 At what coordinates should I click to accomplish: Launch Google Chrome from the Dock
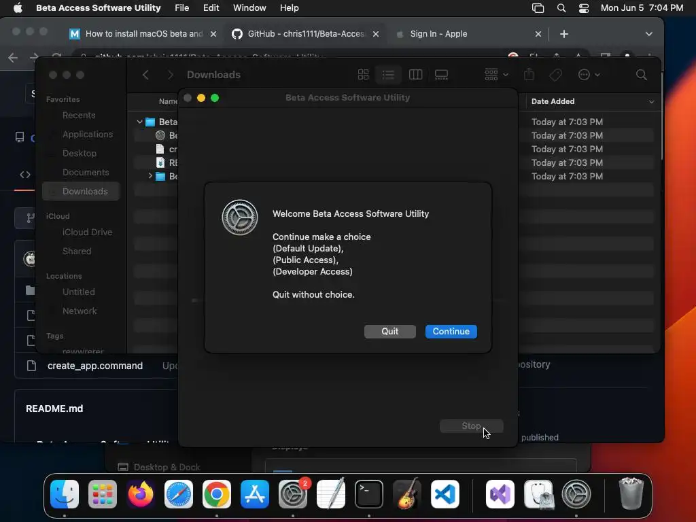217,494
